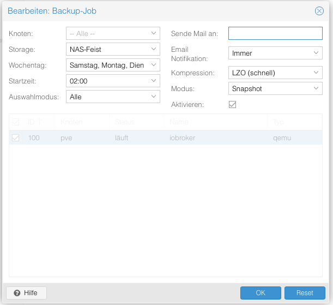Sort by the ID column header

coord(39,122)
